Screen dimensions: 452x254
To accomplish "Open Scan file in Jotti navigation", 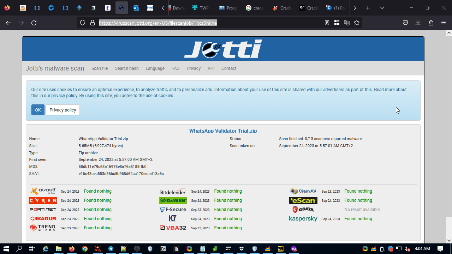I will pos(100,68).
